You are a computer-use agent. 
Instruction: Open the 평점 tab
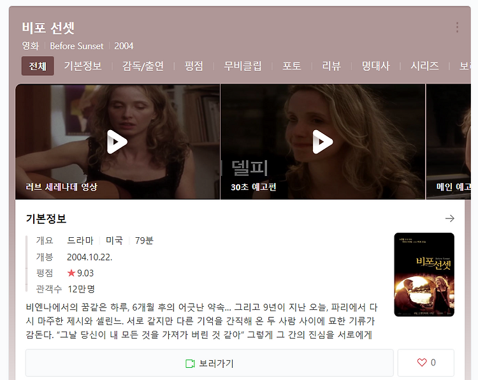click(194, 66)
